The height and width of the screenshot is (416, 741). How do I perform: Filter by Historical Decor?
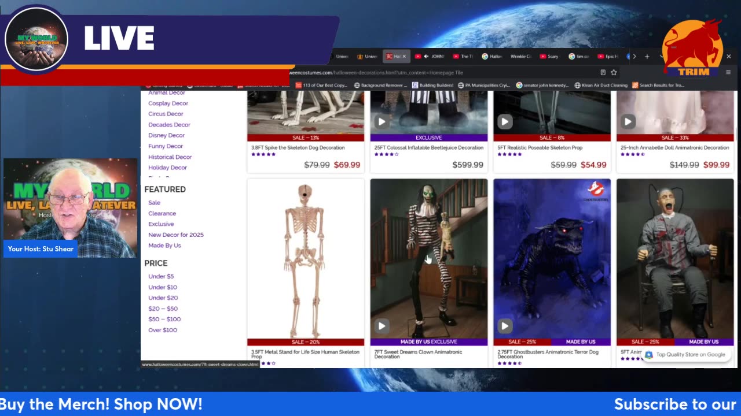tap(170, 157)
